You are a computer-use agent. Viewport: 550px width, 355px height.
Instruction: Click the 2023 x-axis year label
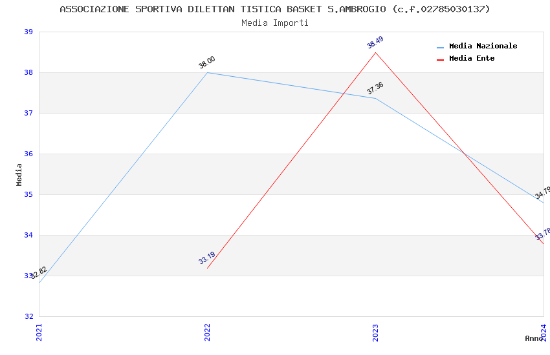(375, 332)
